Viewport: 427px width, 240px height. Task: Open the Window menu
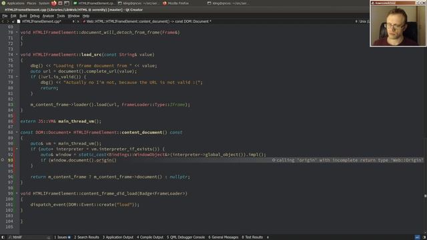click(73, 16)
